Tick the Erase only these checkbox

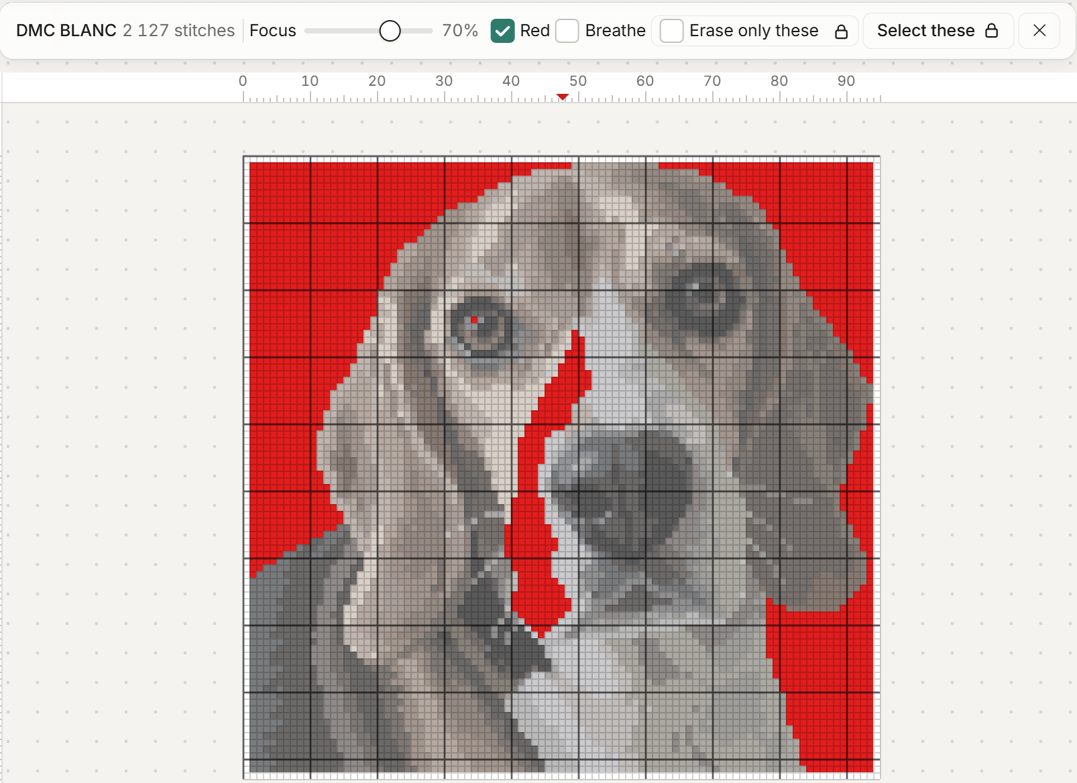tap(671, 31)
